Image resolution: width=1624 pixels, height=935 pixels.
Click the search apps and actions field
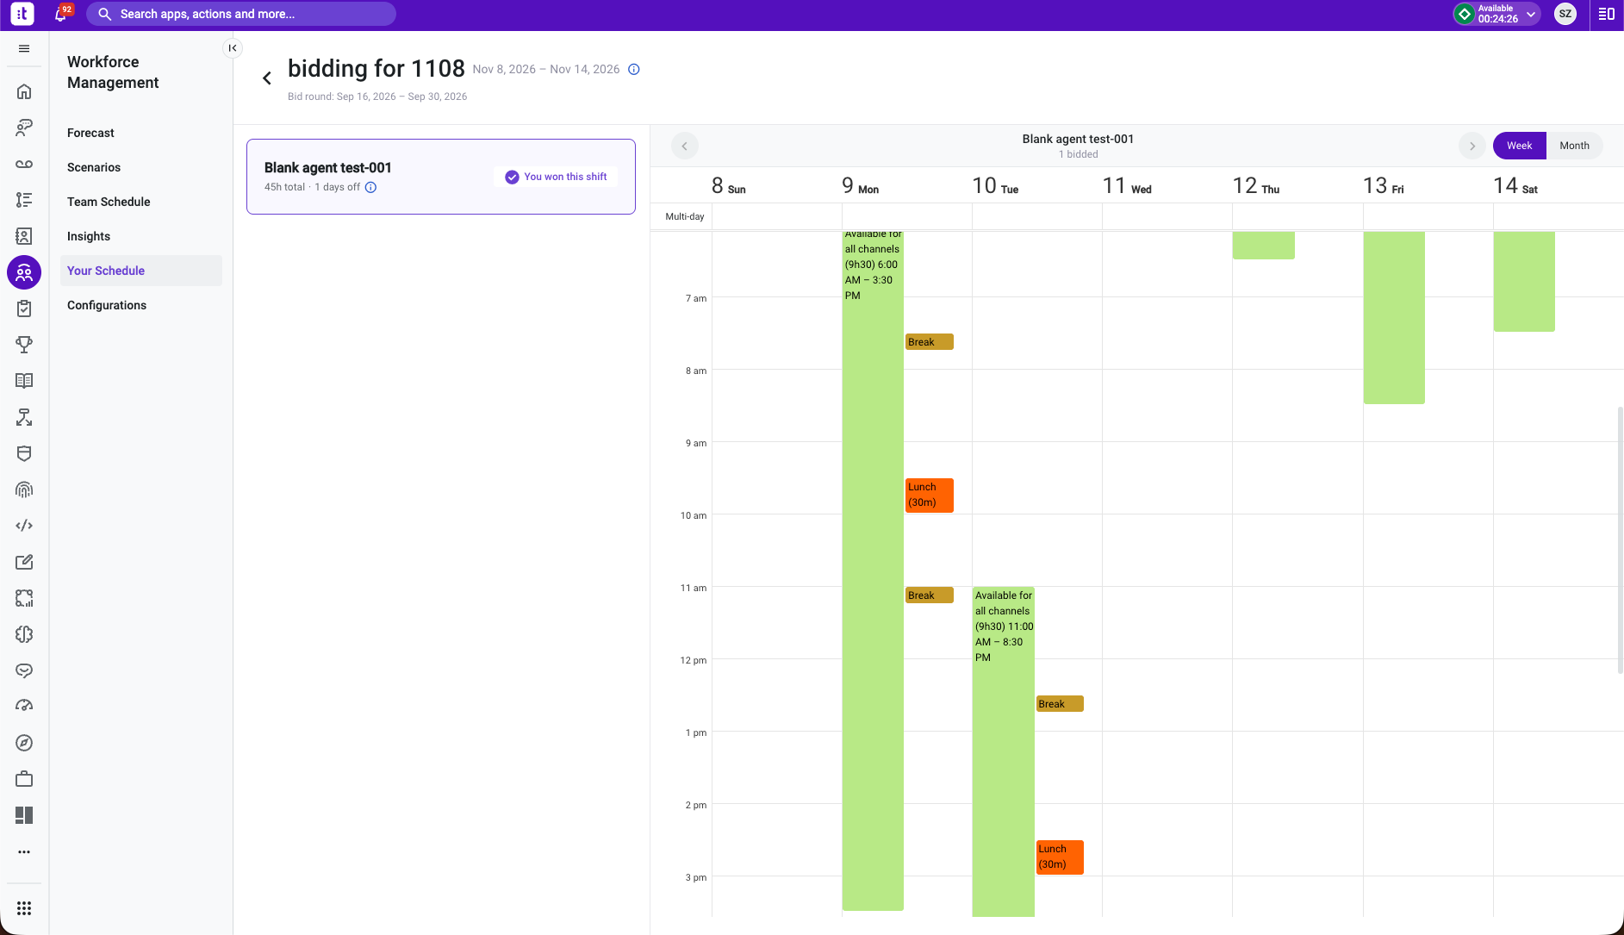pyautogui.click(x=241, y=14)
